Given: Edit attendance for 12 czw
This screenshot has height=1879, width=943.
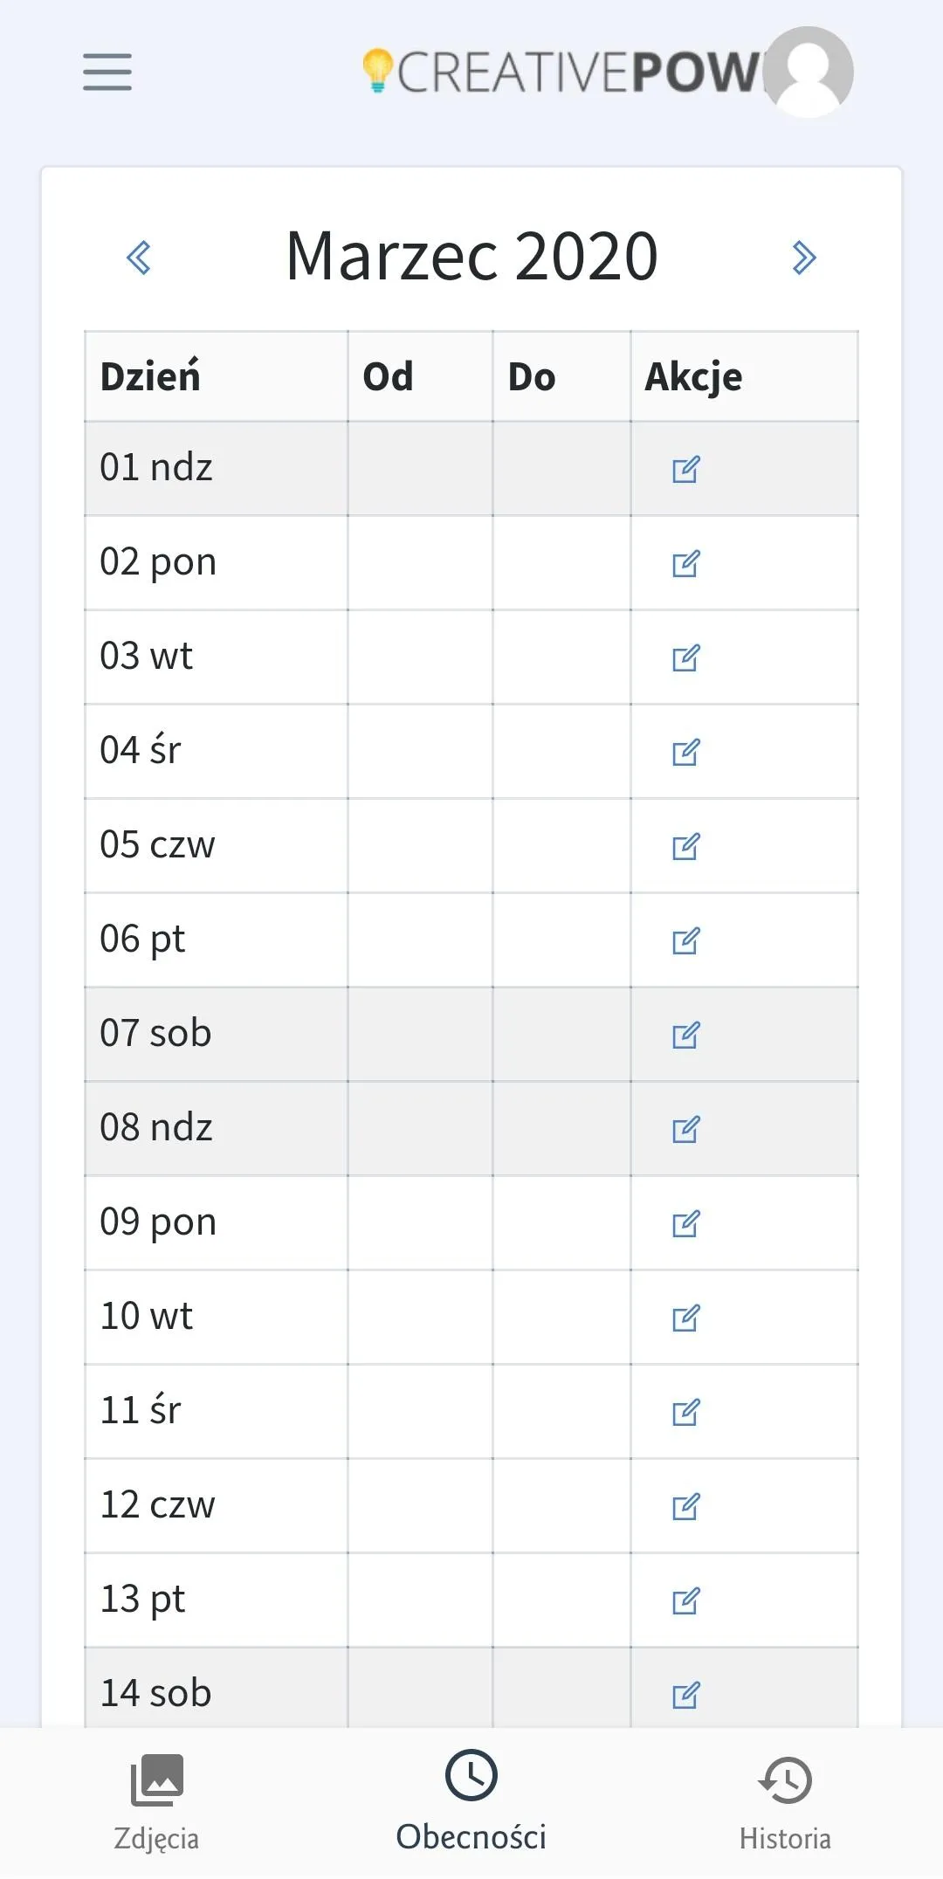Looking at the screenshot, I should click(x=685, y=1506).
